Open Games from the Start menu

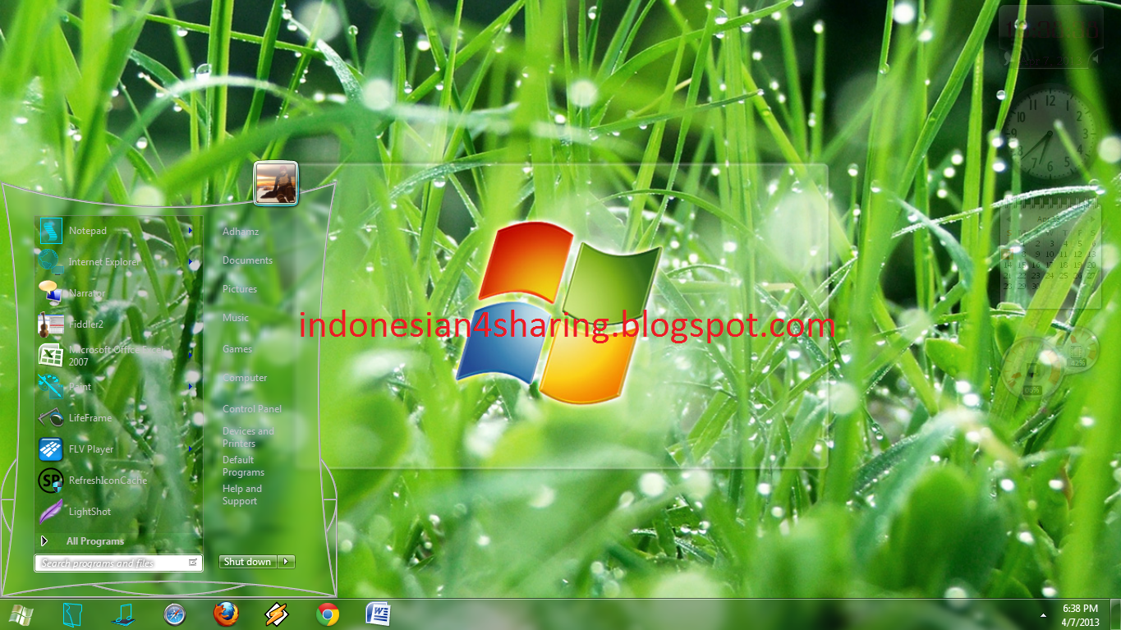click(237, 349)
